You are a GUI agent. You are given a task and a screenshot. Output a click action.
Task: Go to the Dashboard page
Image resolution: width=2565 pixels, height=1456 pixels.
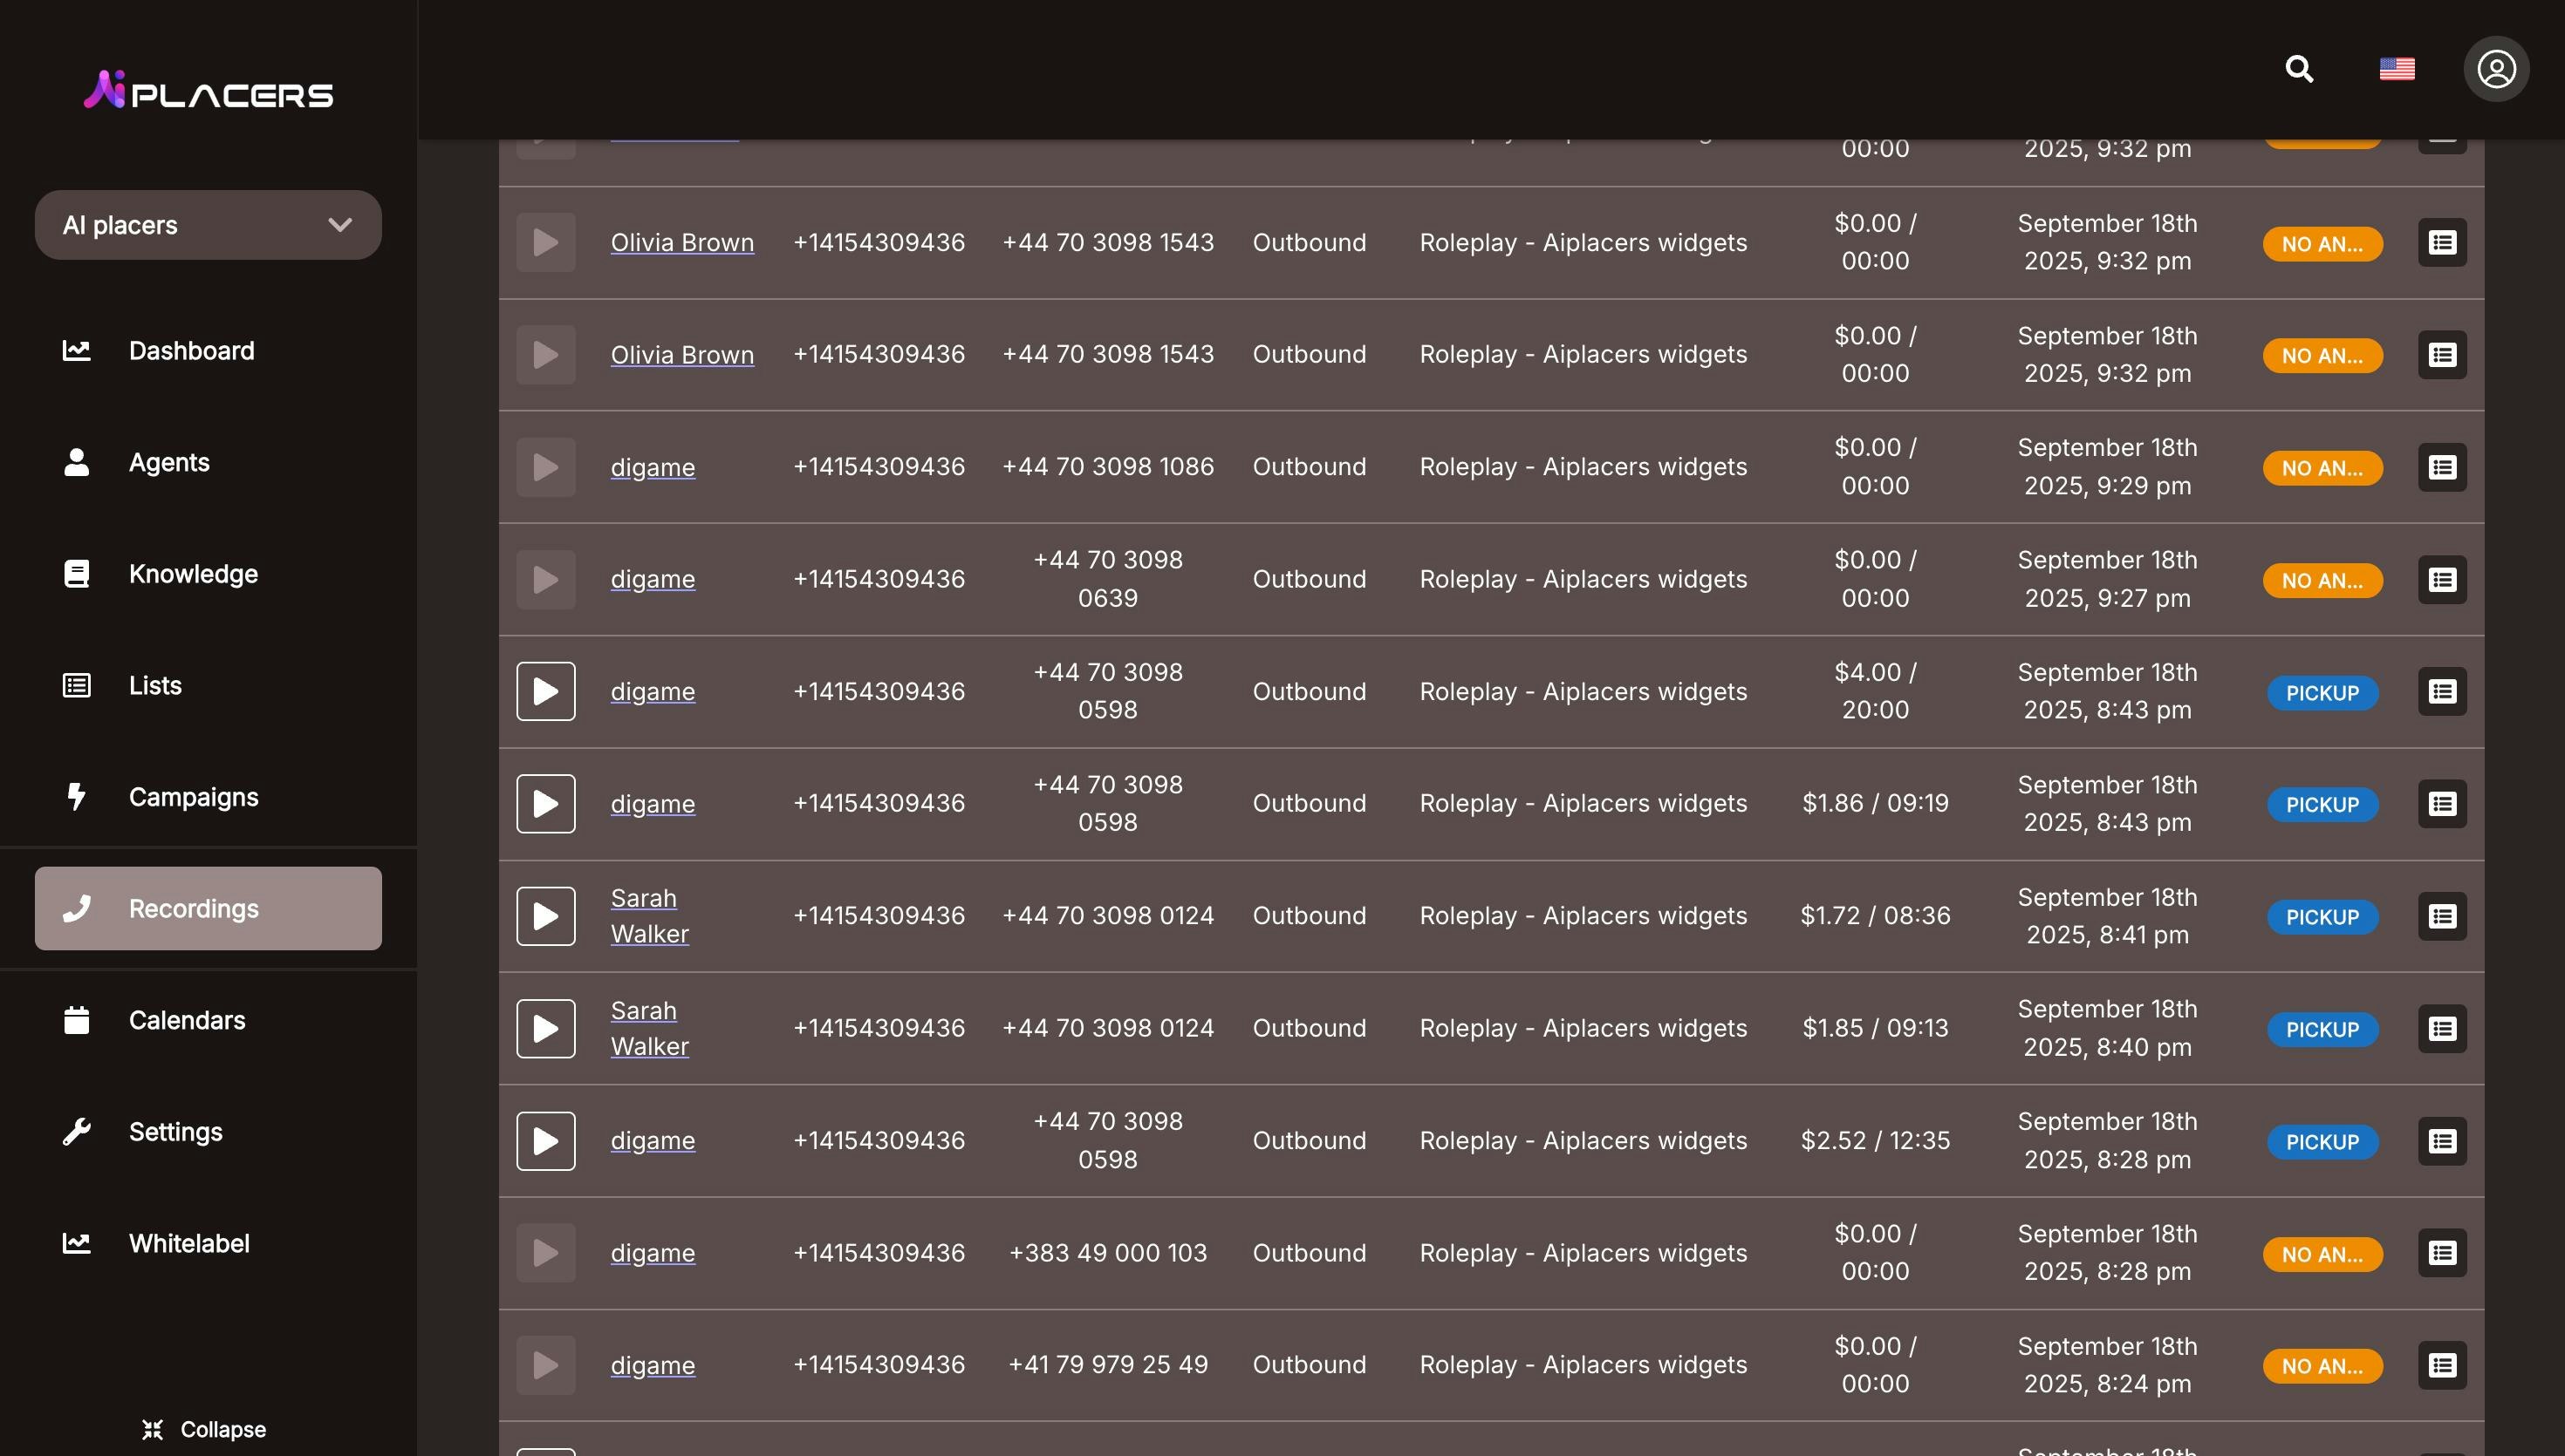click(191, 351)
